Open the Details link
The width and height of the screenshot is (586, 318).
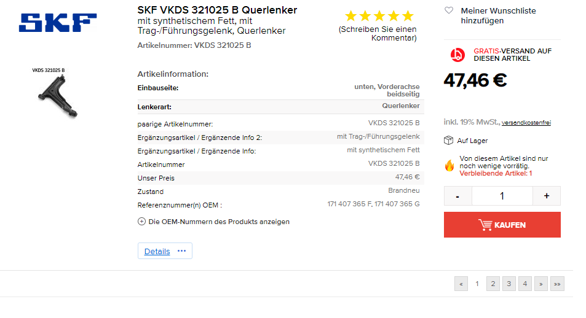(x=157, y=251)
